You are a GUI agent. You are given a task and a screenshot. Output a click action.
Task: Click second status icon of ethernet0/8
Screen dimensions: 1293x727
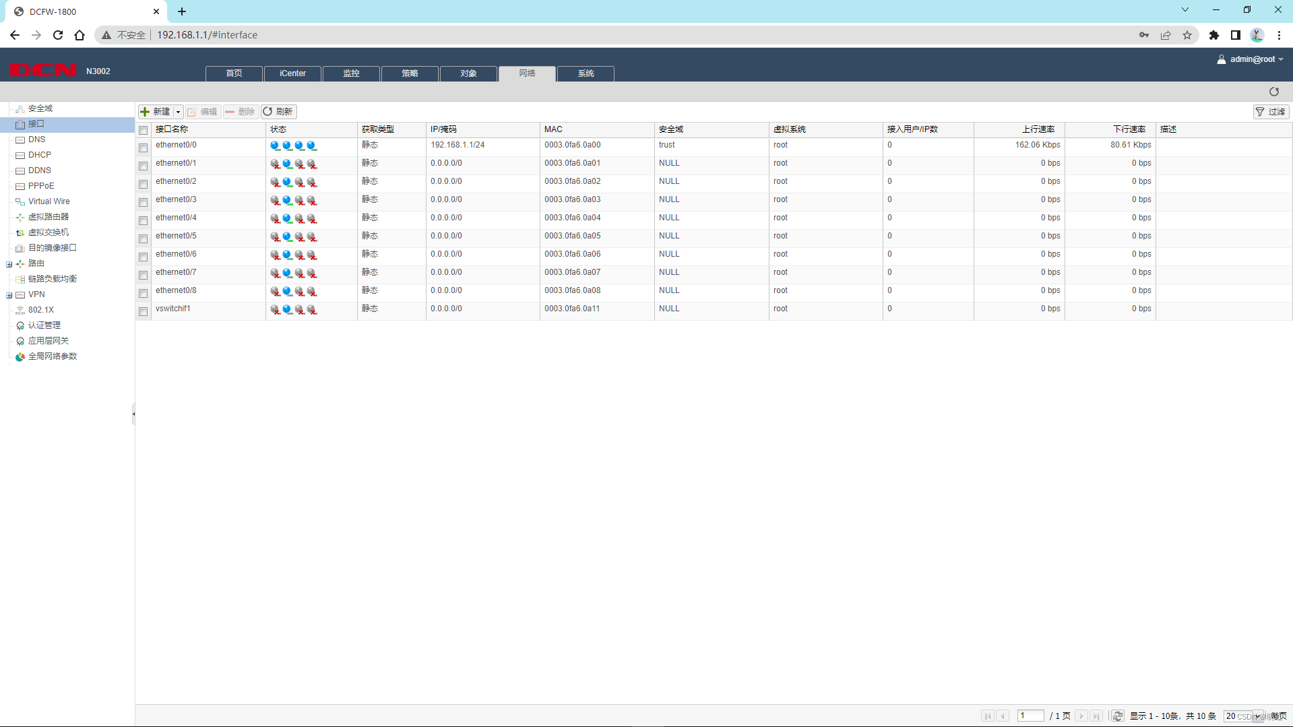[287, 291]
